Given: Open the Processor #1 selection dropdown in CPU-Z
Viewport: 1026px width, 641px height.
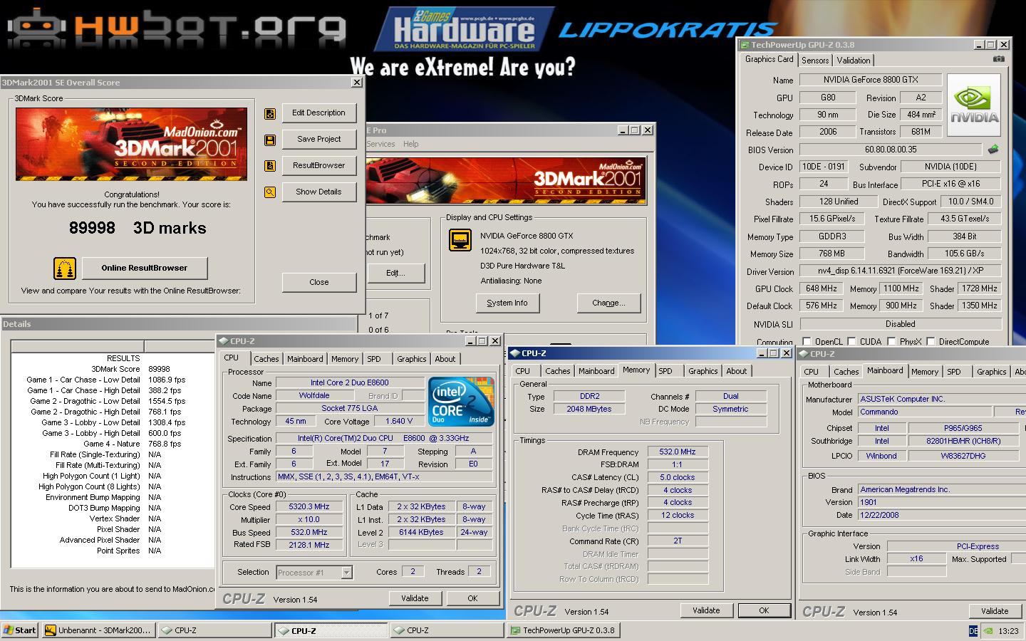Looking at the screenshot, I should click(347, 573).
